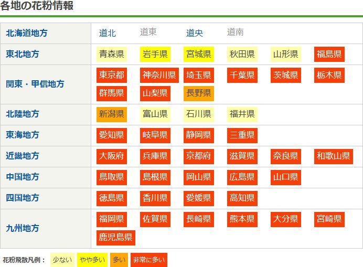The width and height of the screenshot is (363, 267).
Task: Click the orange 長野県 button
Action: pyautogui.click(x=199, y=93)
